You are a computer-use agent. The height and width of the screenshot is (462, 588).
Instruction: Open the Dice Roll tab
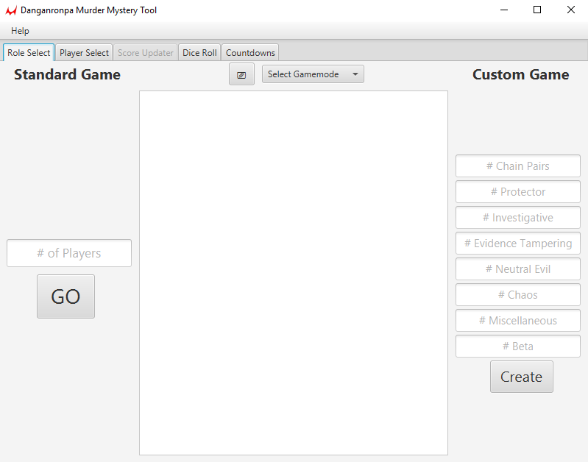click(199, 52)
